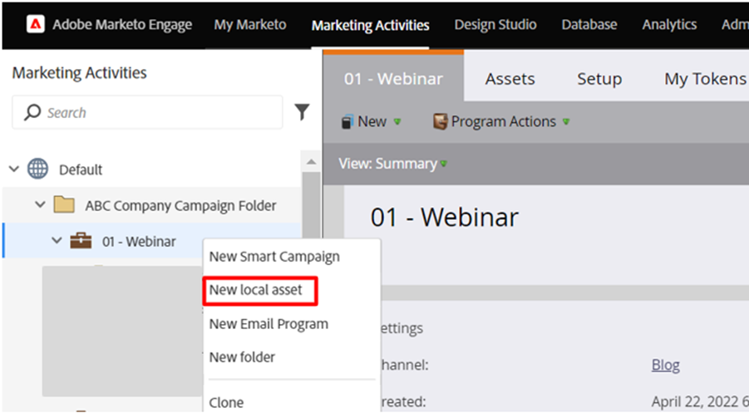Open the View: Summary dropdown

392,164
